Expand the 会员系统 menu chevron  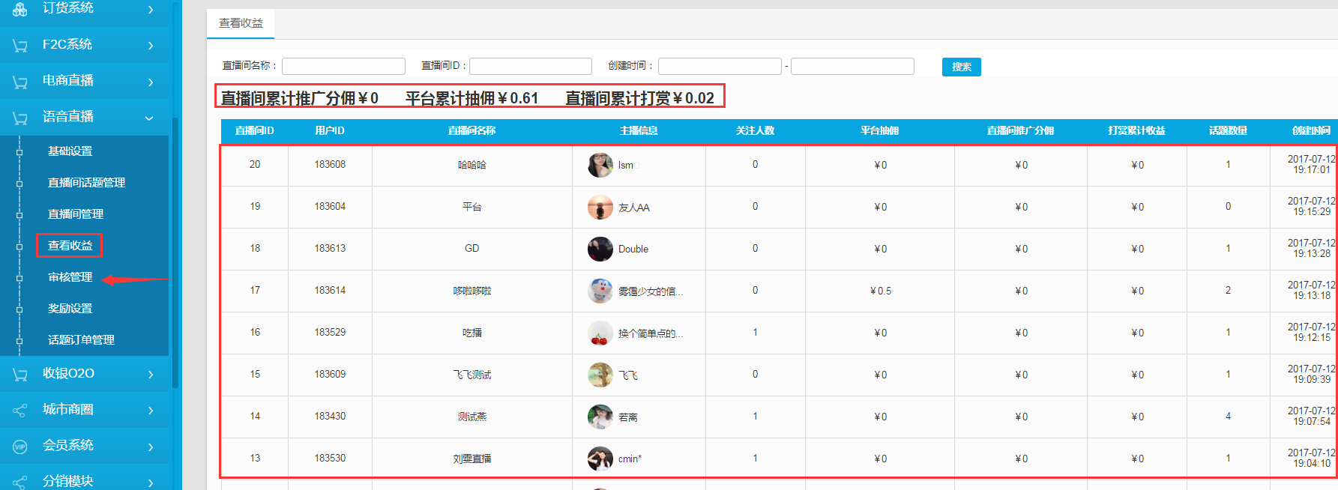[x=151, y=447]
